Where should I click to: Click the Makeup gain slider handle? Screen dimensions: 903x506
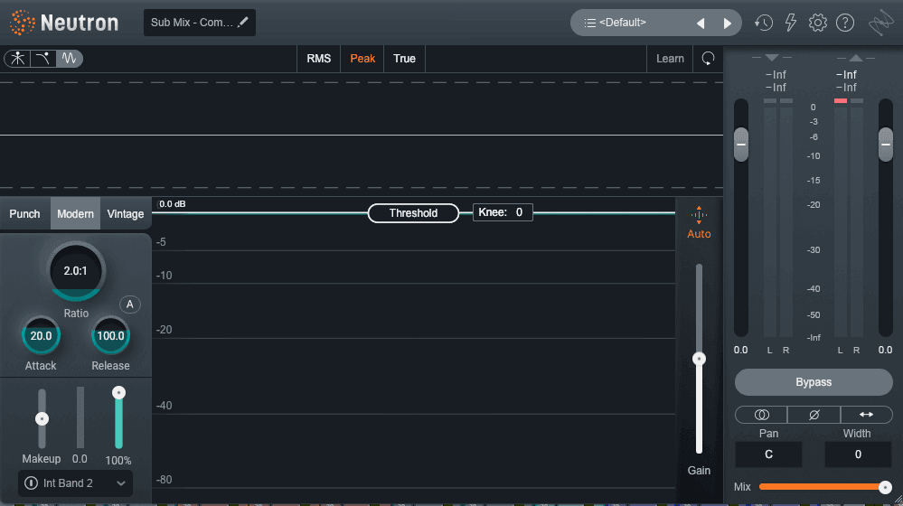tap(42, 418)
